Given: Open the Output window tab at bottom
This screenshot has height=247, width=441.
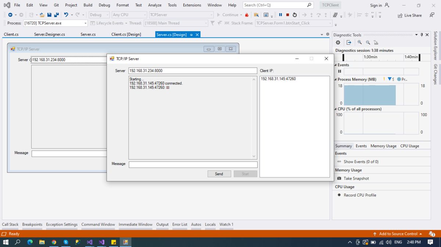Looking at the screenshot, I should pyautogui.click(x=162, y=224).
